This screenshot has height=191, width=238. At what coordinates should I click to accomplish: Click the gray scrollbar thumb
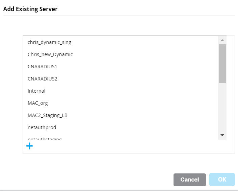(222, 64)
